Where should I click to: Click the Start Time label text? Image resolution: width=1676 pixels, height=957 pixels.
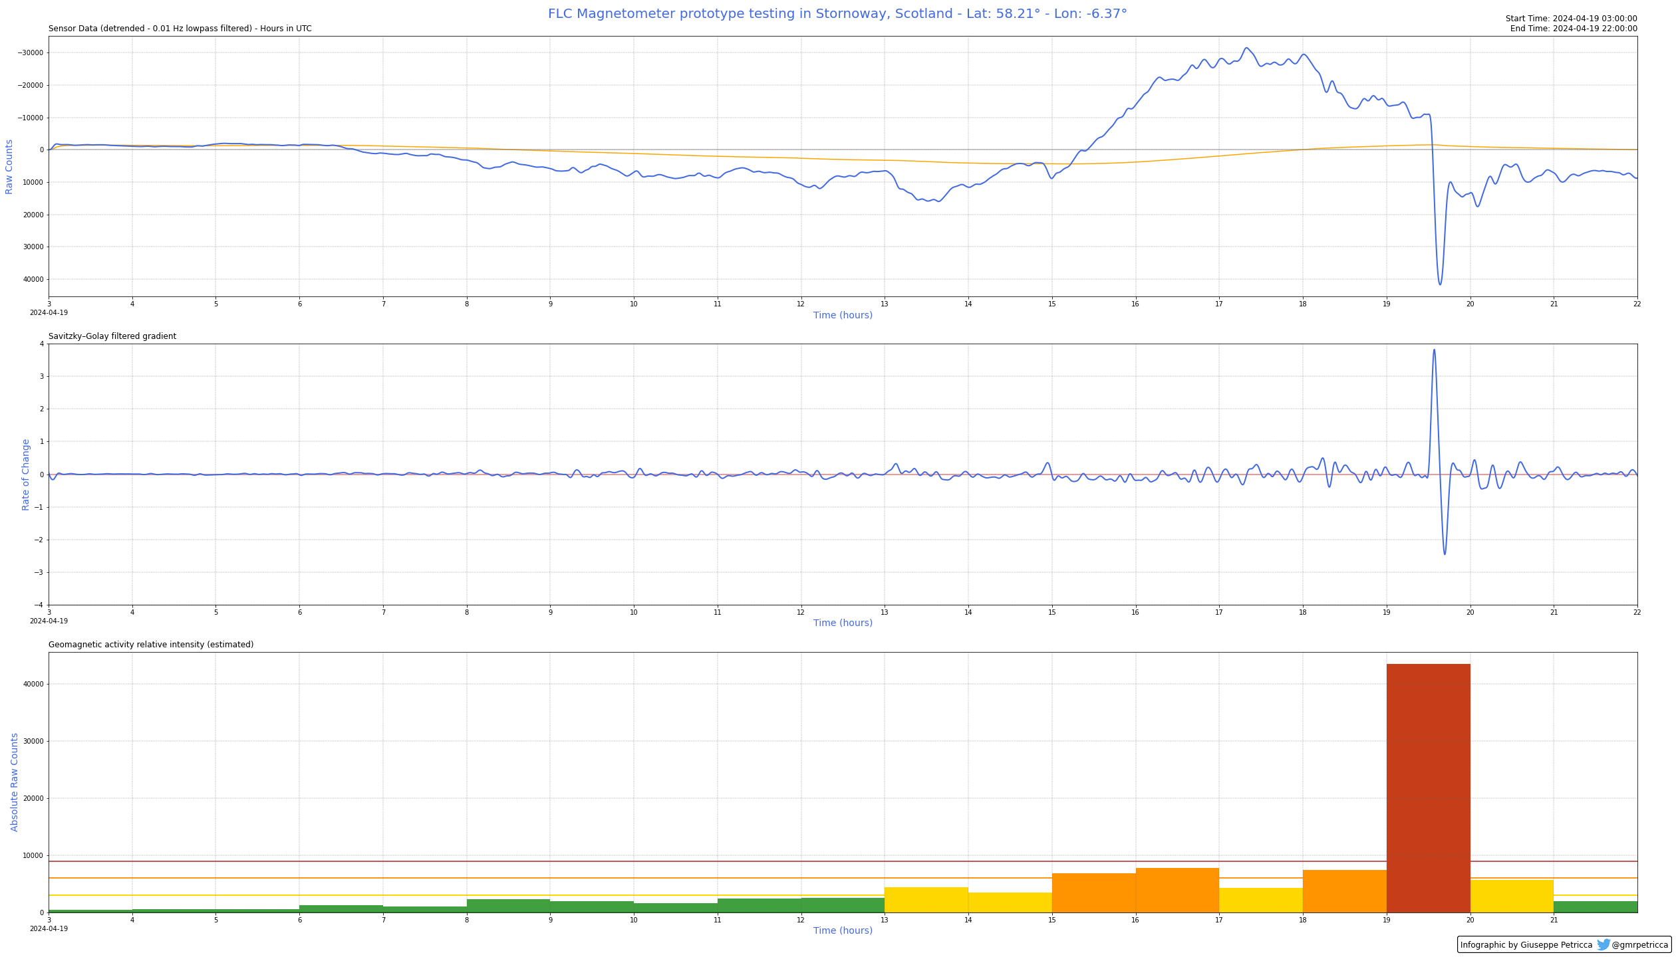point(1571,19)
